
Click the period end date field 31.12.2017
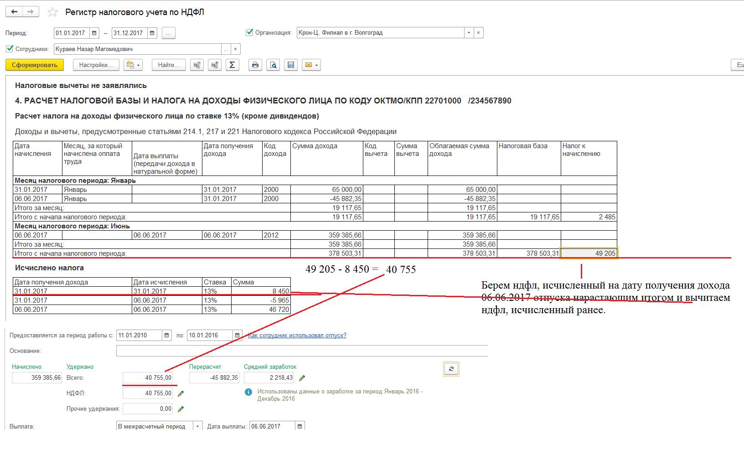click(x=130, y=33)
